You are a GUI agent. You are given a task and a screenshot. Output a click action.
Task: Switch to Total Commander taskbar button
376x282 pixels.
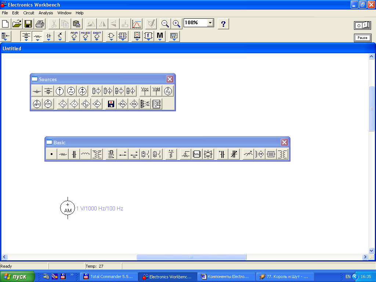click(x=109, y=276)
